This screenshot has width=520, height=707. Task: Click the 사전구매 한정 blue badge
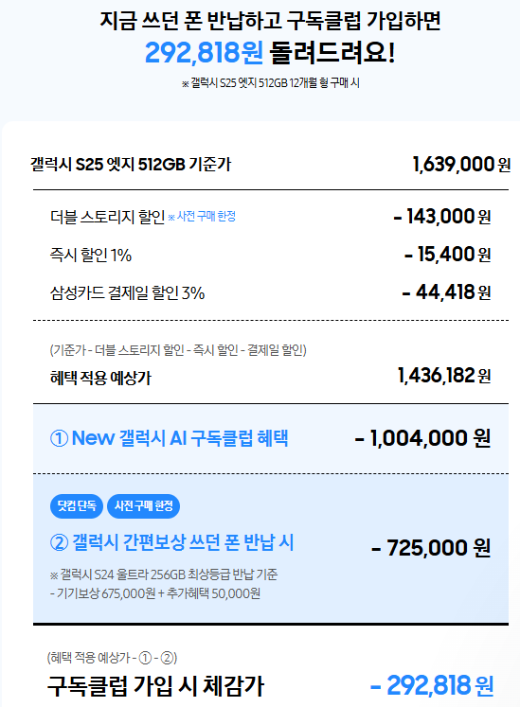point(144,506)
